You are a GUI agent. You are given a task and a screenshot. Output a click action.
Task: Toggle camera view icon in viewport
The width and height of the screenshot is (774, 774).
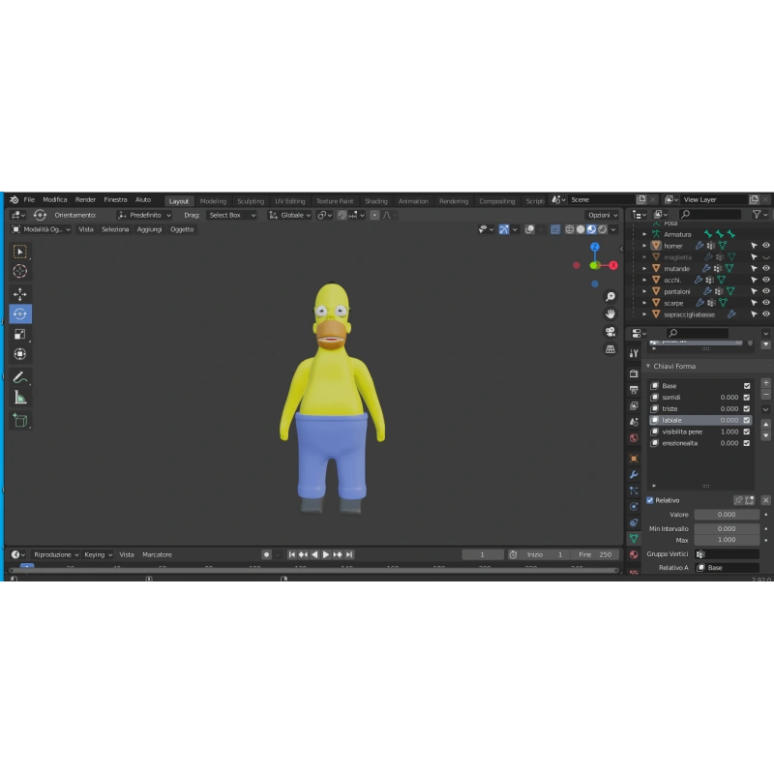pyautogui.click(x=610, y=331)
